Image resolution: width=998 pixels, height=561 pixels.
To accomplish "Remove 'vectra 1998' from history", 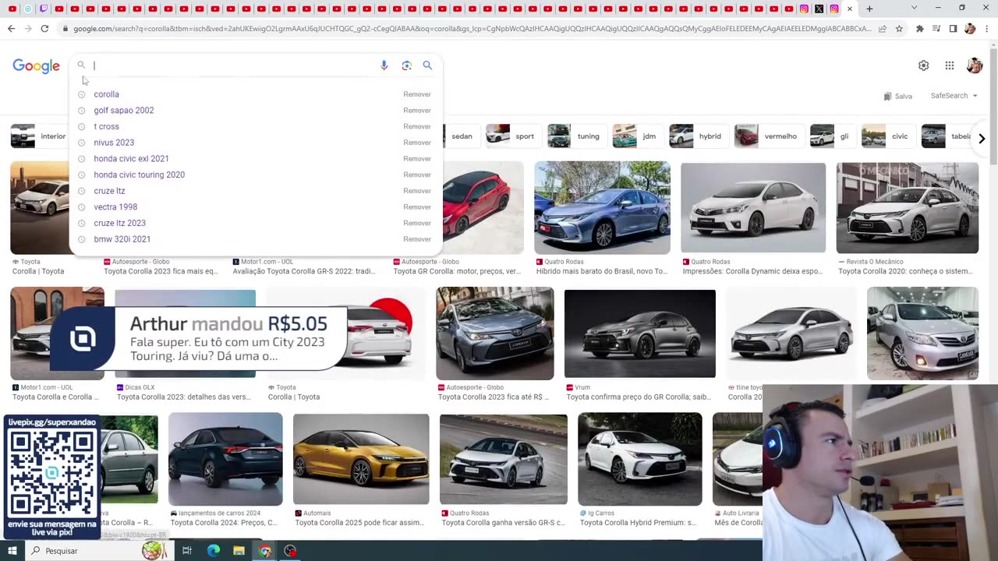I will 417,207.
